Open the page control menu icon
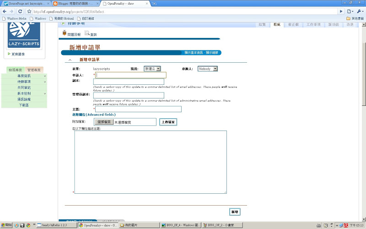Screen dimensions: 366x229 [x=350, y=11]
